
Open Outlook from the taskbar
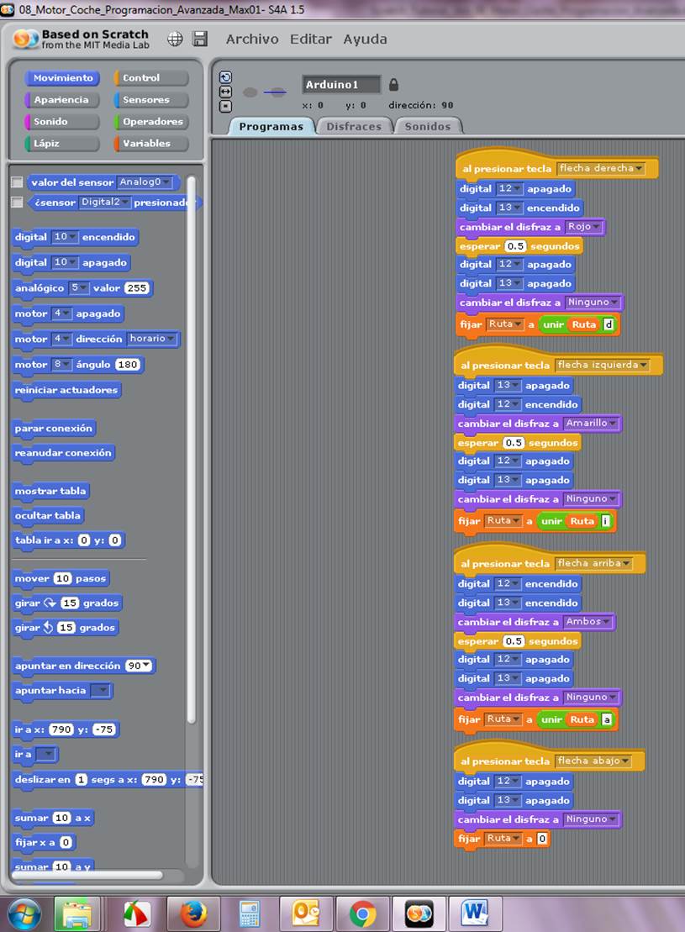tap(306, 914)
